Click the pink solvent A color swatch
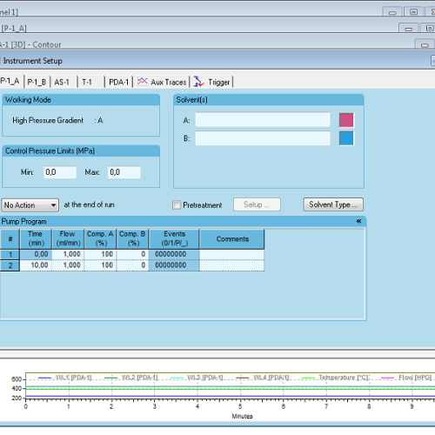435x435 pixels. click(x=346, y=120)
